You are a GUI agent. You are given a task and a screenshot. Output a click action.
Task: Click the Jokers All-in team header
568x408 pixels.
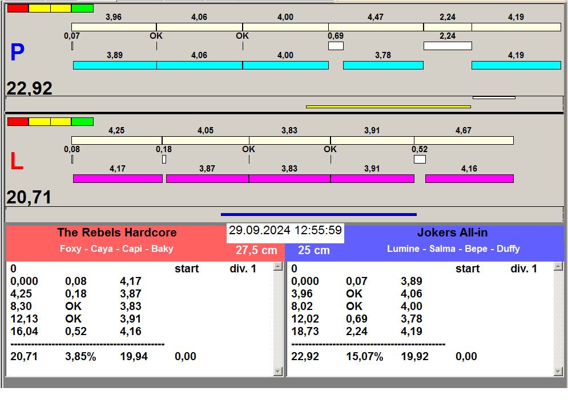click(x=452, y=233)
